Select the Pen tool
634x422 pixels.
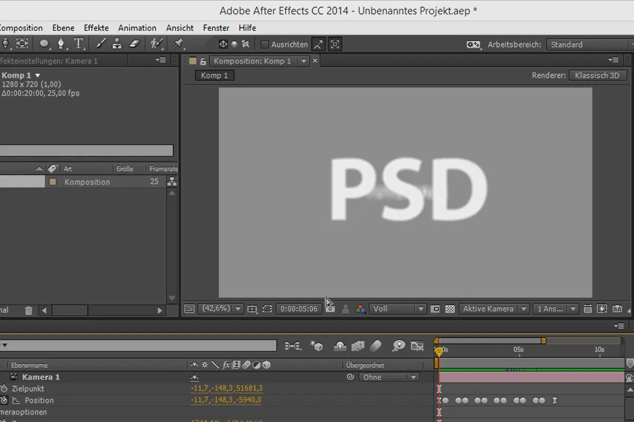pyautogui.click(x=61, y=44)
